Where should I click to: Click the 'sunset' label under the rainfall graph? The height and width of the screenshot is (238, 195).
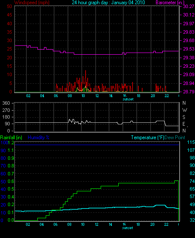click(x=127, y=228)
